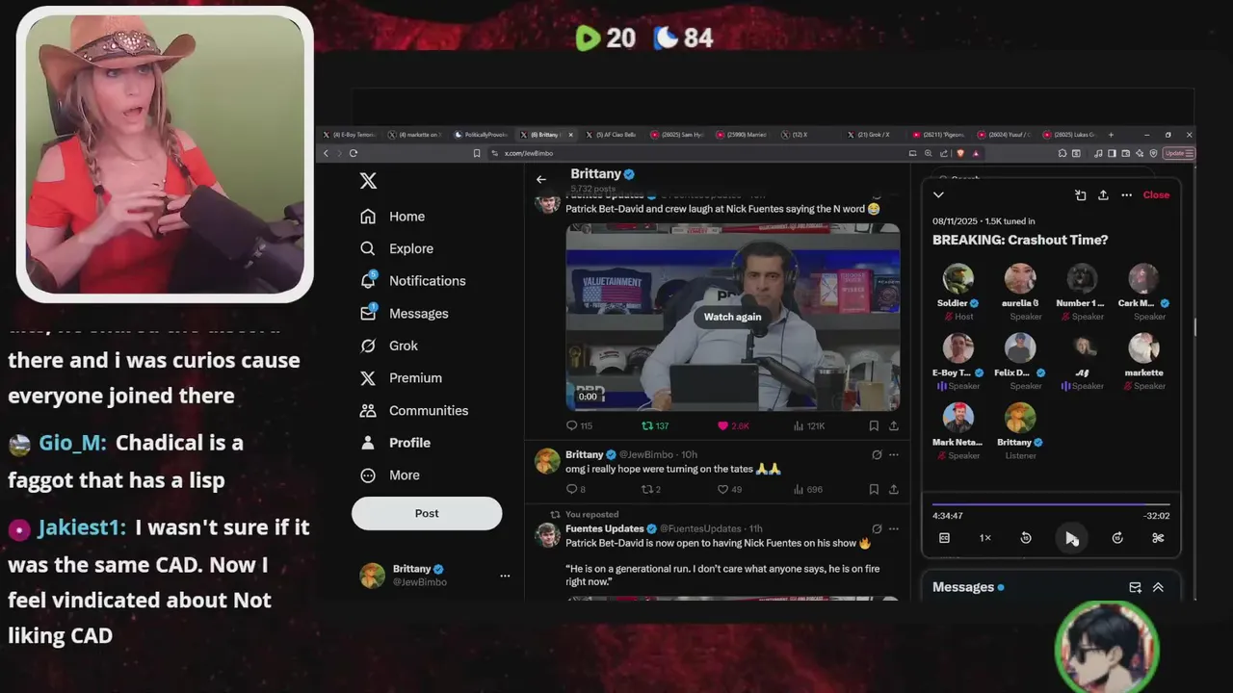Click the red Close link in Space

tap(1156, 194)
